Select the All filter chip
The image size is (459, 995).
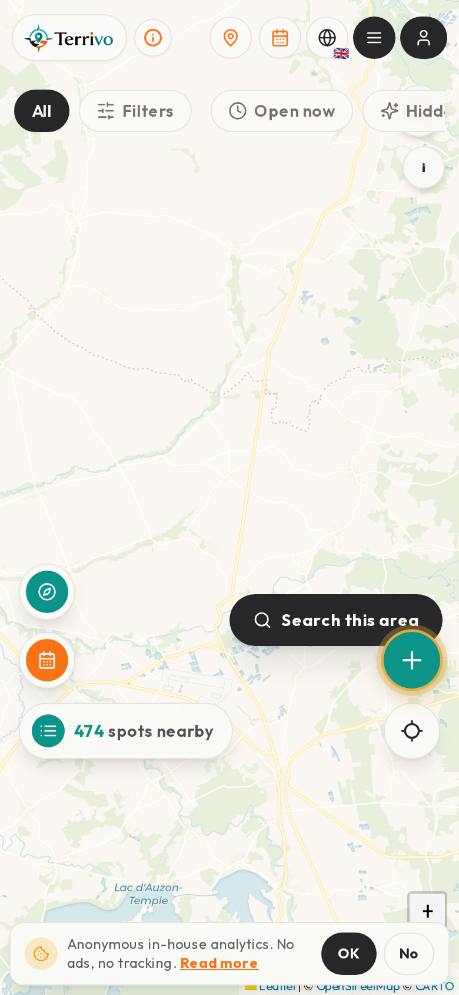point(42,111)
